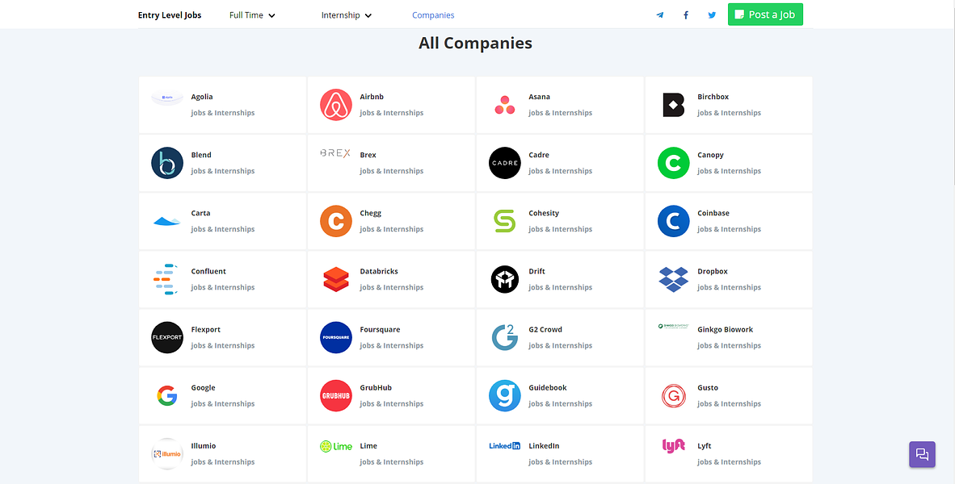Click the Entry Level Jobs site title

[x=170, y=15]
